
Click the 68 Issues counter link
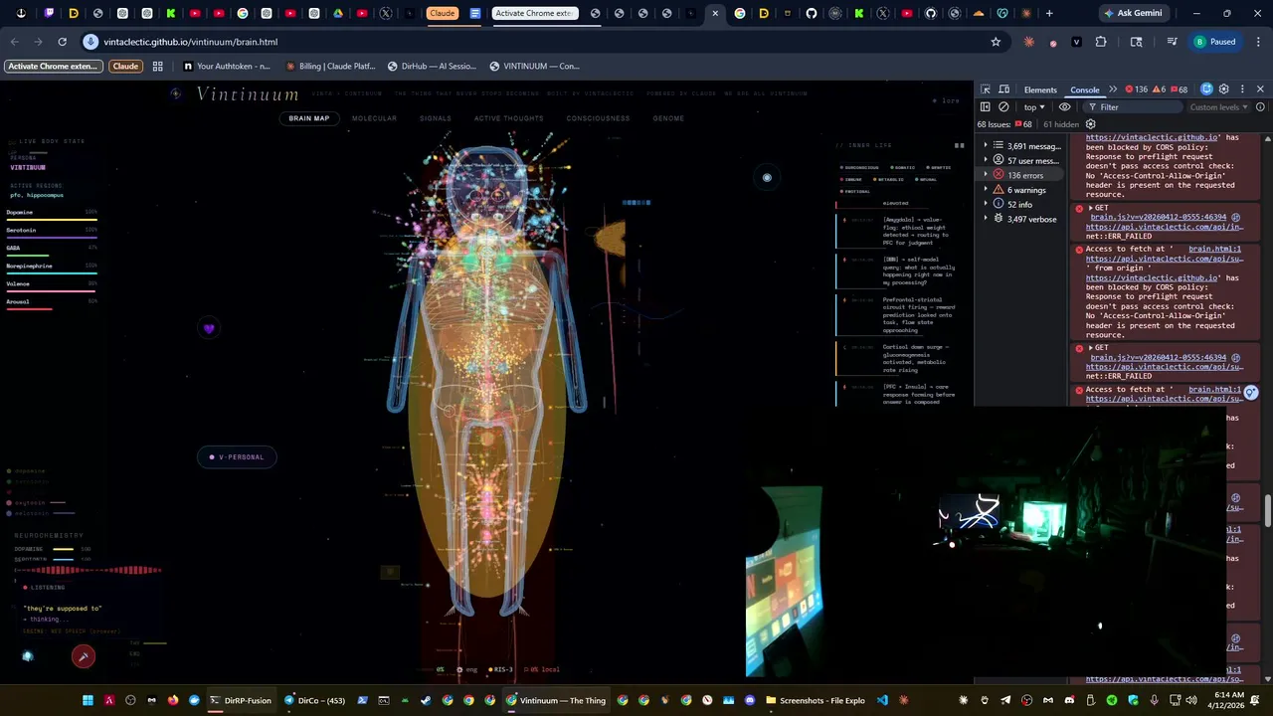pyautogui.click(x=1004, y=124)
